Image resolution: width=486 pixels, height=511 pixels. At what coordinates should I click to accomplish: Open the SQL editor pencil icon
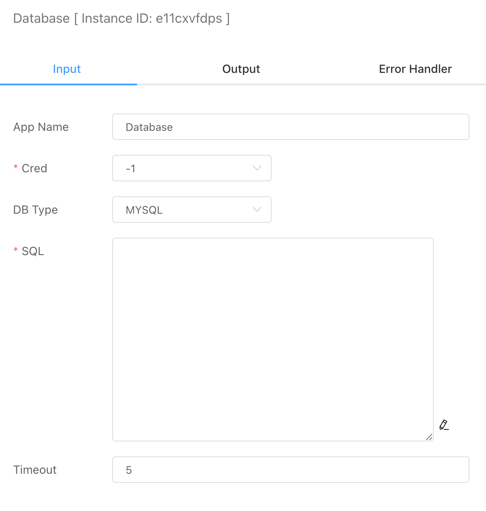(444, 425)
